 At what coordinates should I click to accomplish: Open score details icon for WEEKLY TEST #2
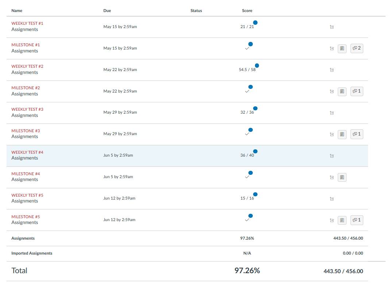coord(332,70)
